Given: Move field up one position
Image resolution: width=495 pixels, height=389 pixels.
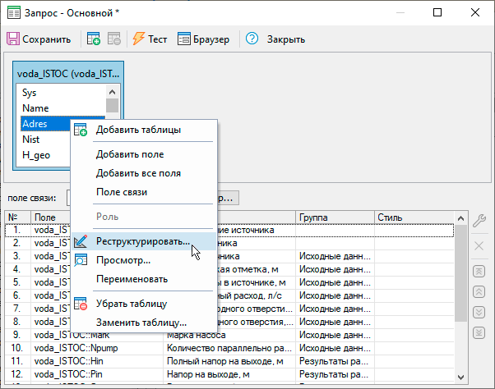Looking at the screenshot, I should tap(480, 291).
